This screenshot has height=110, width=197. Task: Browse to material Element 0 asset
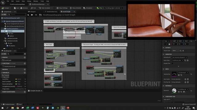point(181,92)
